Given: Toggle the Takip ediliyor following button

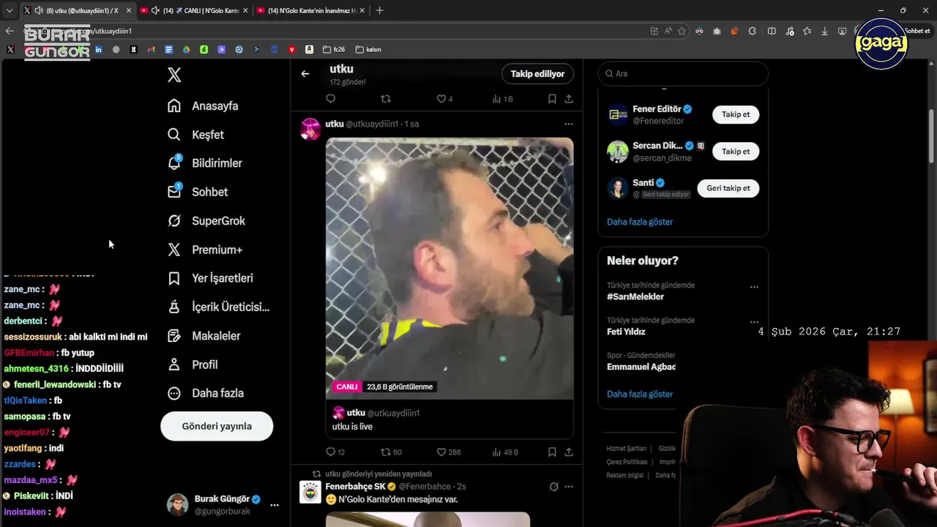Looking at the screenshot, I should [537, 74].
